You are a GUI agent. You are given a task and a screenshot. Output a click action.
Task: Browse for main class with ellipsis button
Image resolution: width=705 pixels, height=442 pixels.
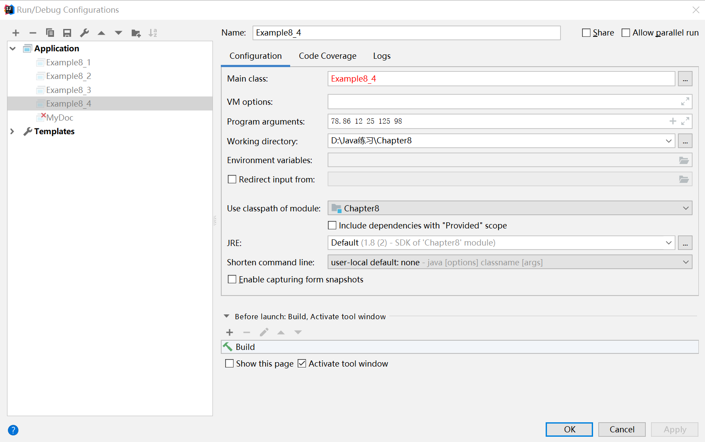point(685,79)
